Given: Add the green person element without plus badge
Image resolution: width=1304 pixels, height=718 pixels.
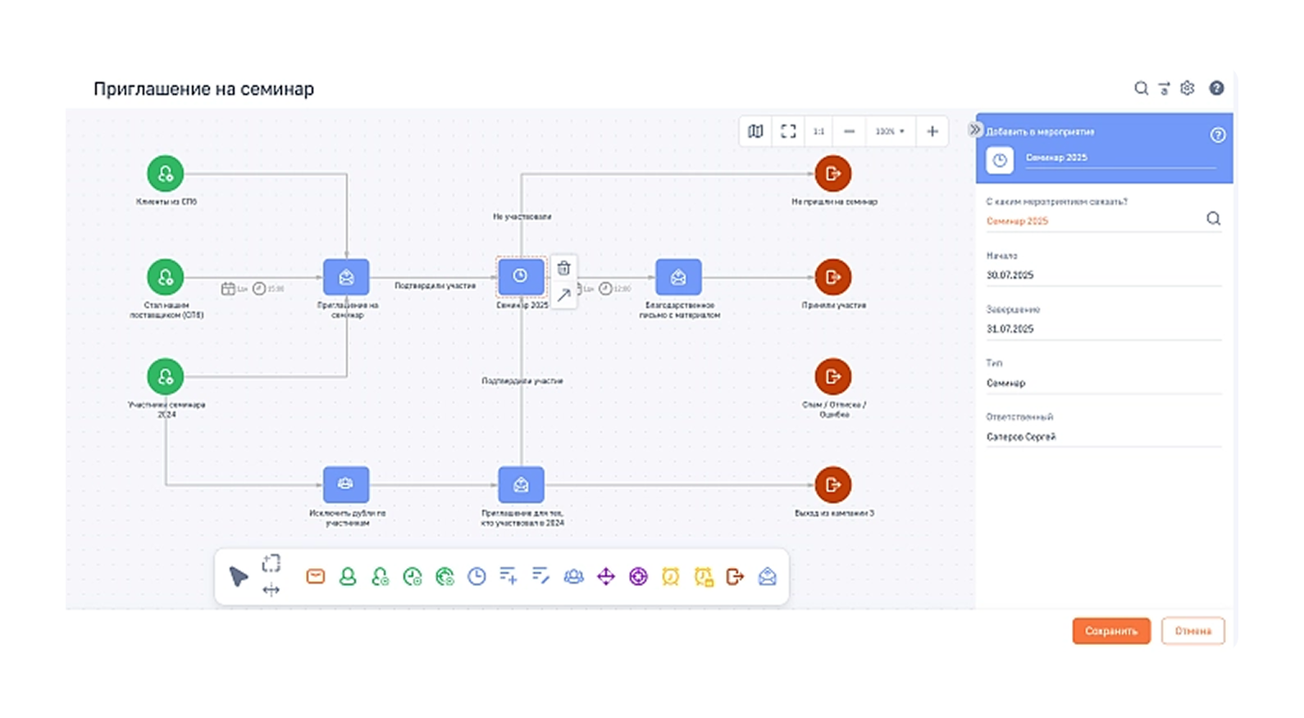Looking at the screenshot, I should 348,577.
